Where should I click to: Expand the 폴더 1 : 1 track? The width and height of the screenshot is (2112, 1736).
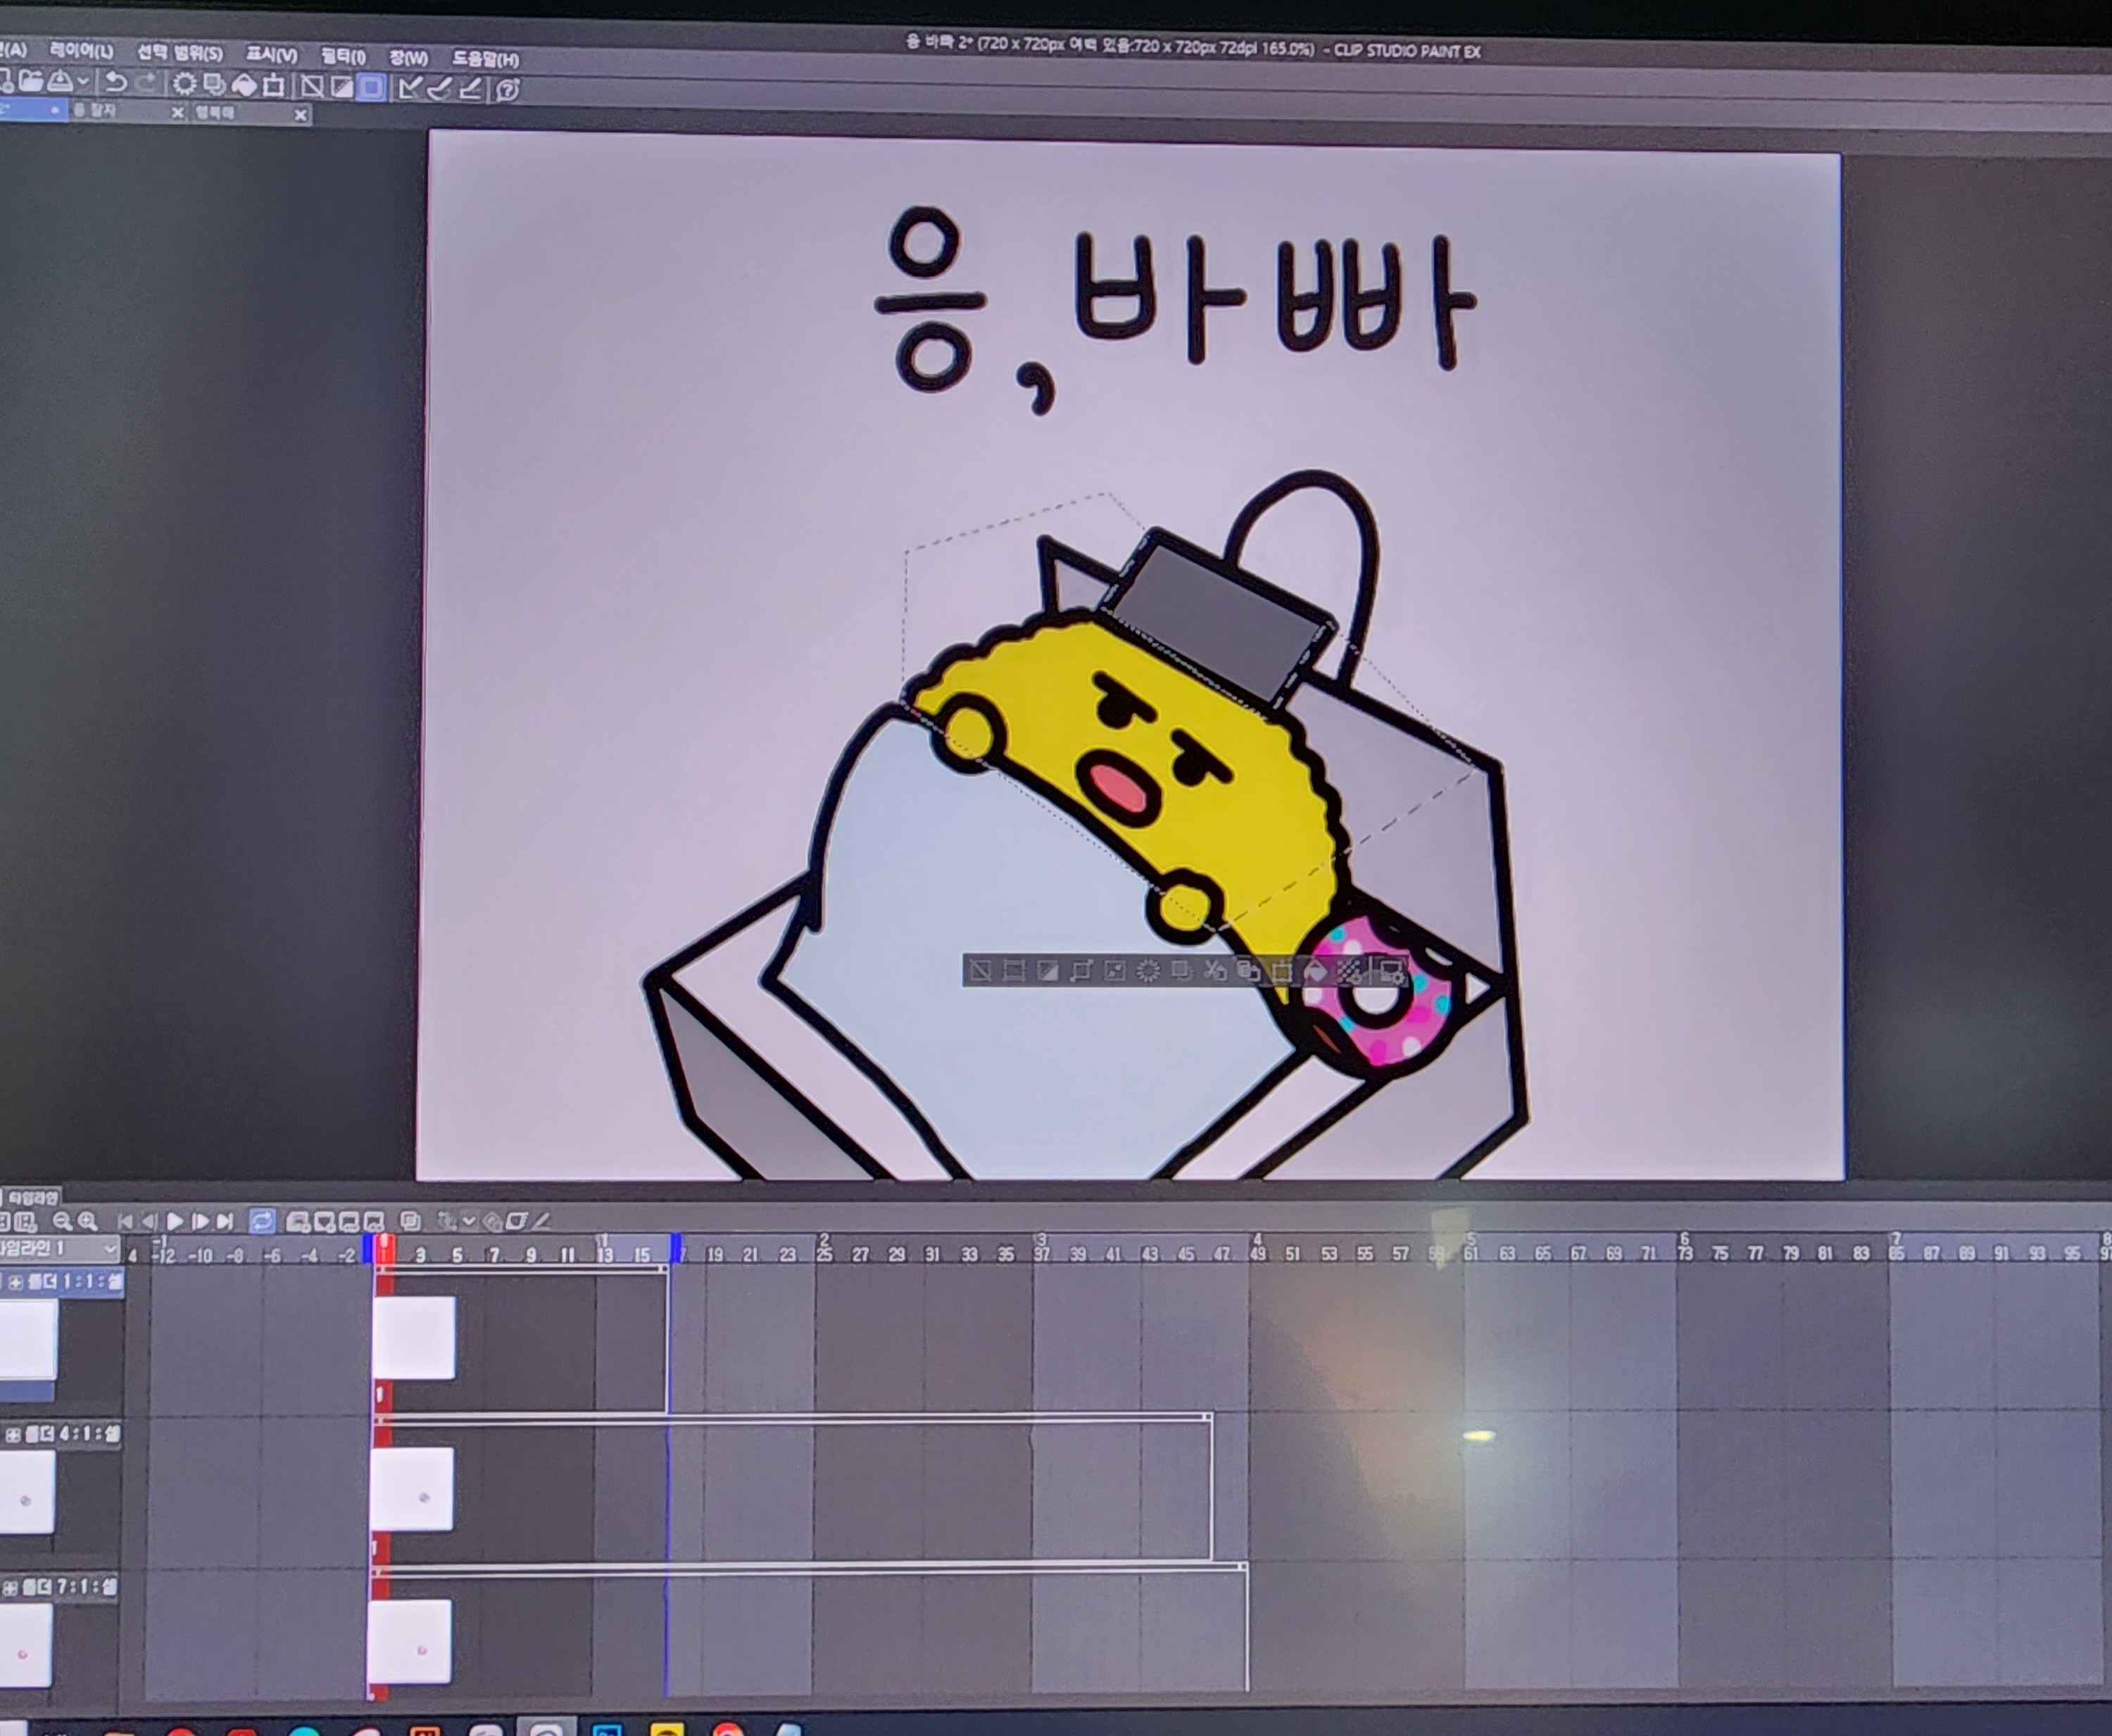pyautogui.click(x=15, y=1283)
